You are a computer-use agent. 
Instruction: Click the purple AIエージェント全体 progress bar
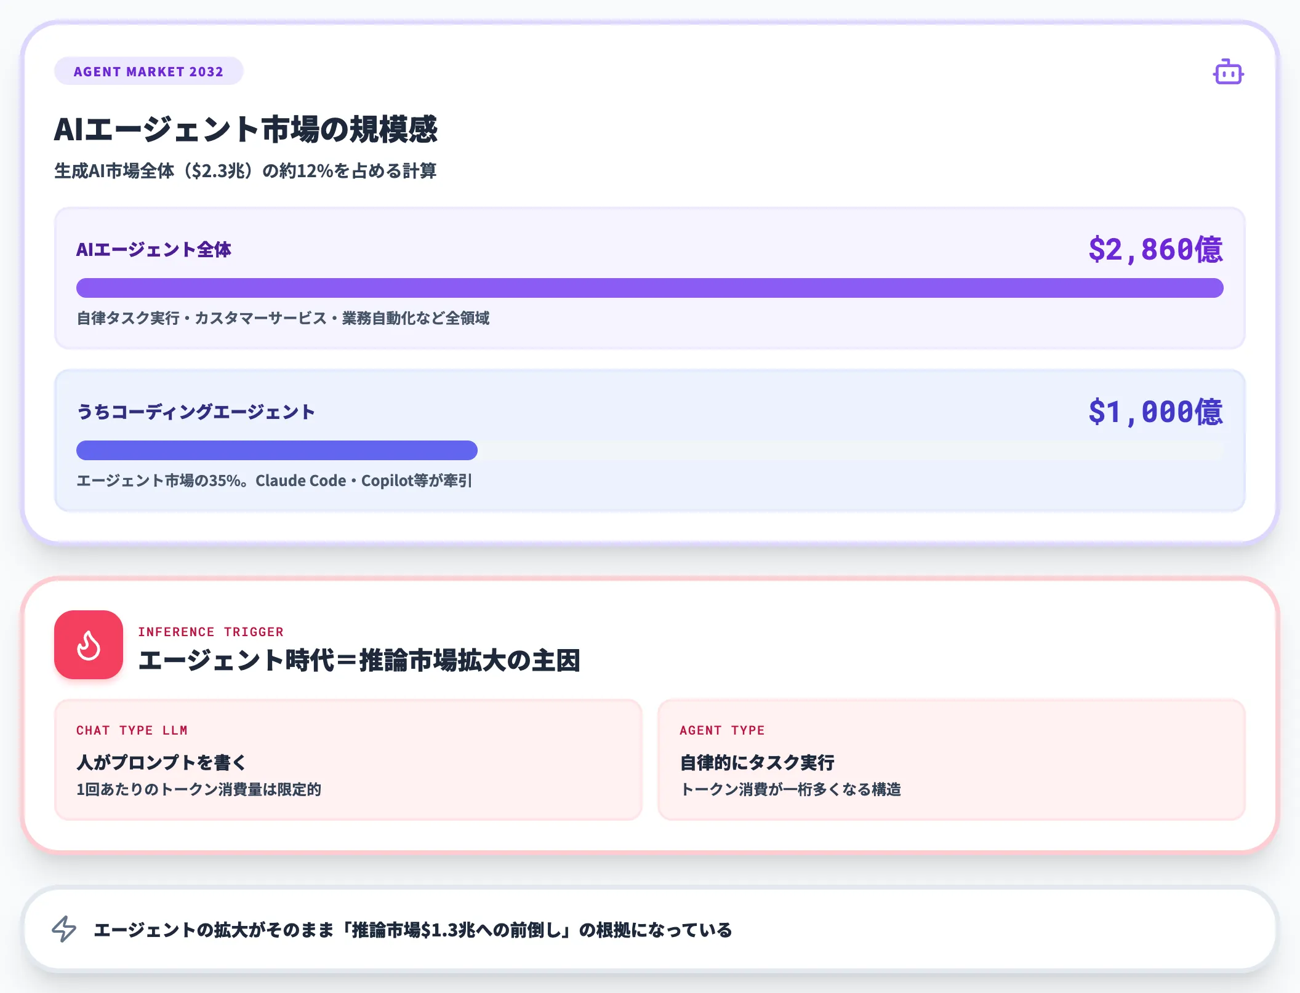649,288
